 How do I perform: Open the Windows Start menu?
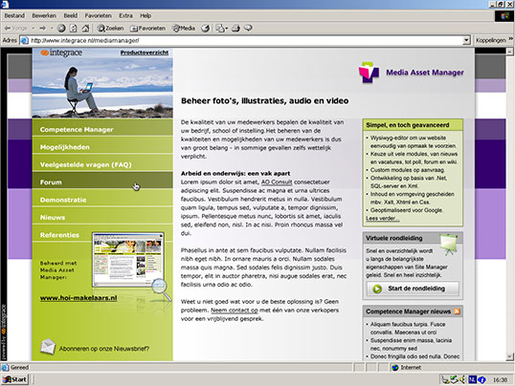[x=14, y=379]
